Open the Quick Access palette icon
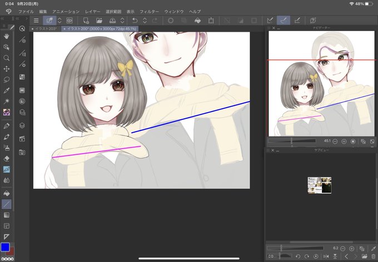This screenshot has width=378, height=262. (22, 29)
